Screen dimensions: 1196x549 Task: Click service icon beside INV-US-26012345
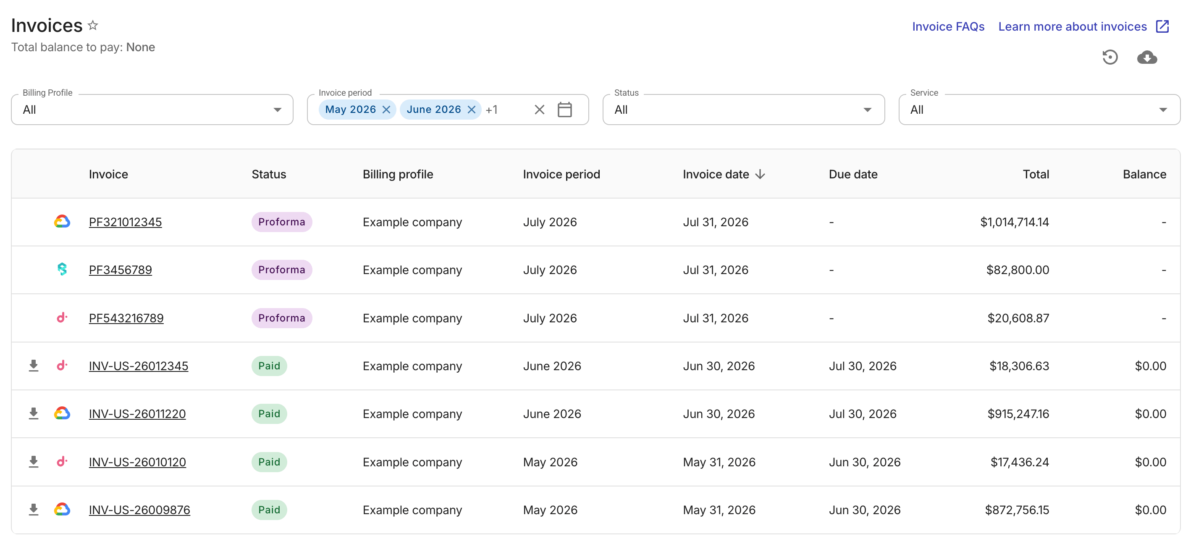pos(62,365)
